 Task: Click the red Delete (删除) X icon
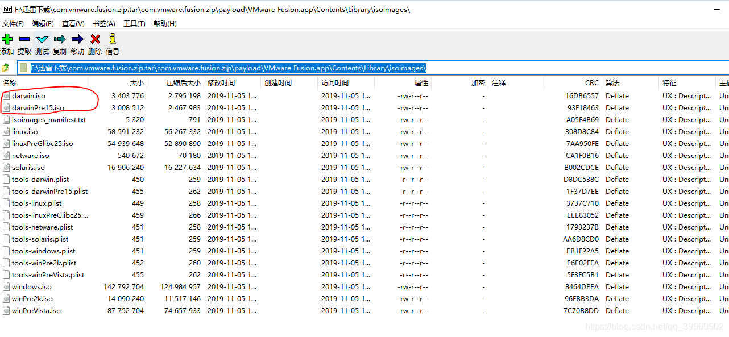click(x=95, y=39)
